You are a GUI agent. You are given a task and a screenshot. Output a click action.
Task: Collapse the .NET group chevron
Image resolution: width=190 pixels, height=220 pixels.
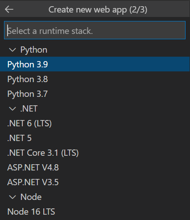pyautogui.click(x=12, y=109)
